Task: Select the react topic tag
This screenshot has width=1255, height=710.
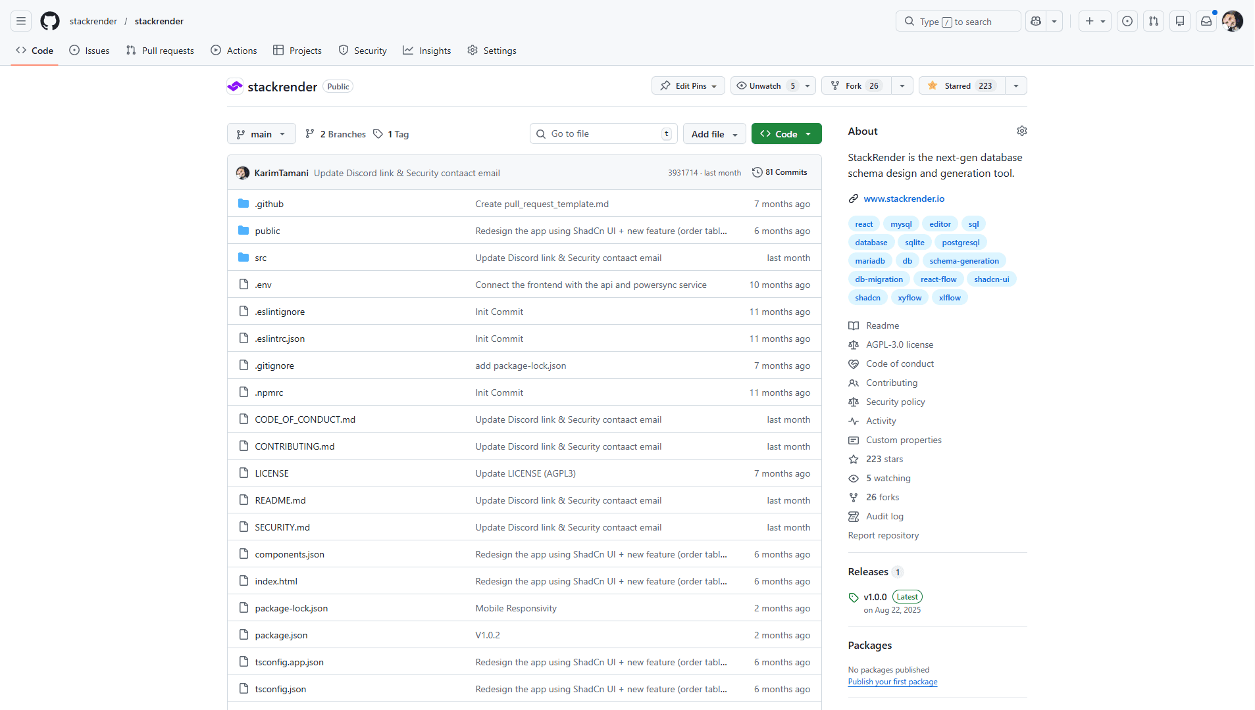Action: (x=863, y=224)
